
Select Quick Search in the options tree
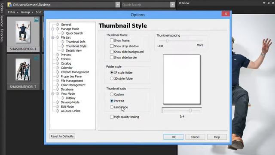tap(74, 33)
